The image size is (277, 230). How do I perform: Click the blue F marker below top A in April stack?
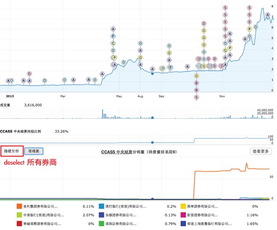(x=113, y=36)
